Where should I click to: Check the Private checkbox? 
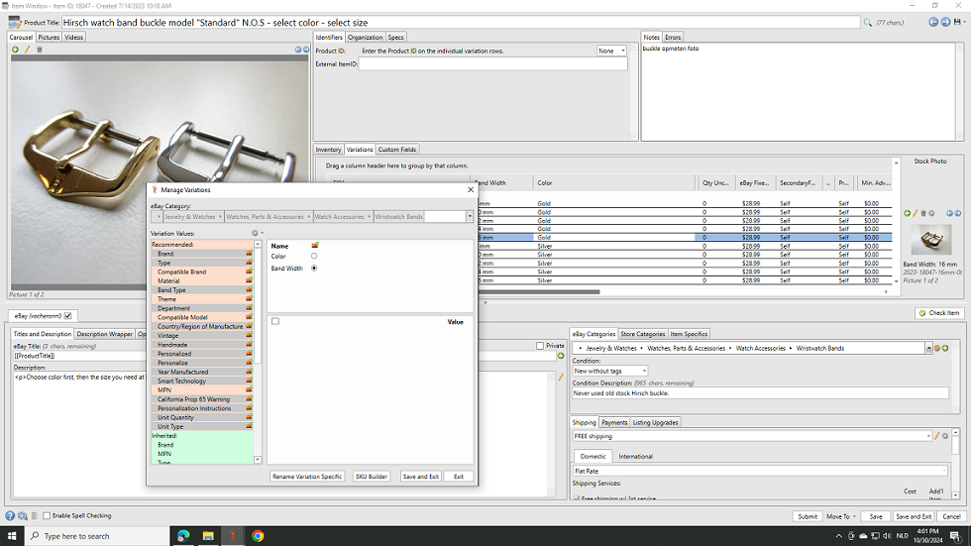click(540, 346)
